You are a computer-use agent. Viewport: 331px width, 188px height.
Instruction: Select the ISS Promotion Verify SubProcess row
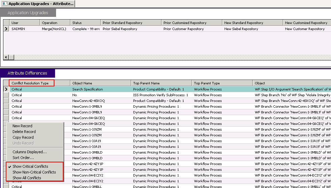[160, 95]
